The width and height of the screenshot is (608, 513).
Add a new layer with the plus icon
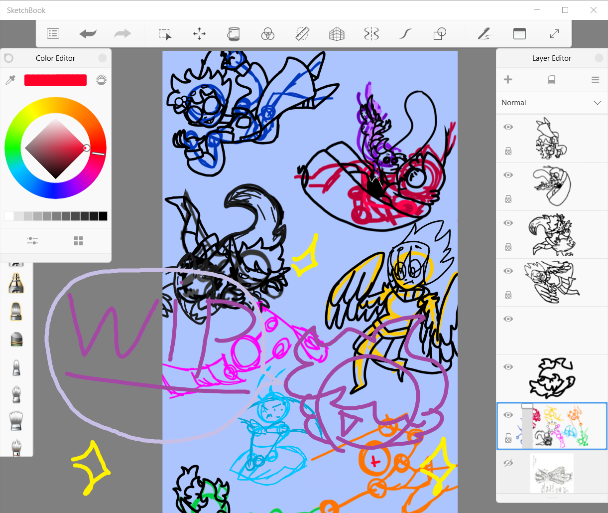pyautogui.click(x=508, y=80)
